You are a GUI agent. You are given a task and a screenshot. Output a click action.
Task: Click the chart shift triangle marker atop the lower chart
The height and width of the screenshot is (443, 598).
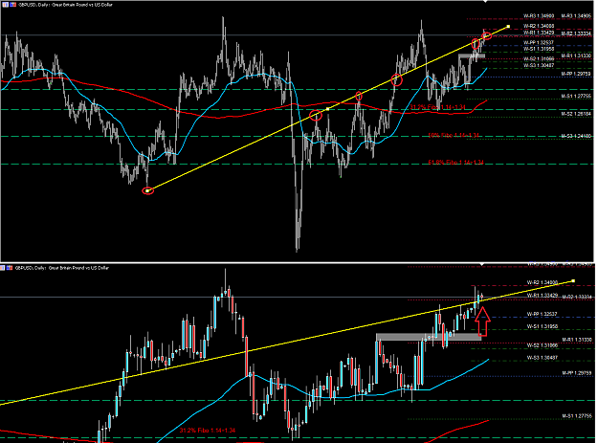(482, 264)
